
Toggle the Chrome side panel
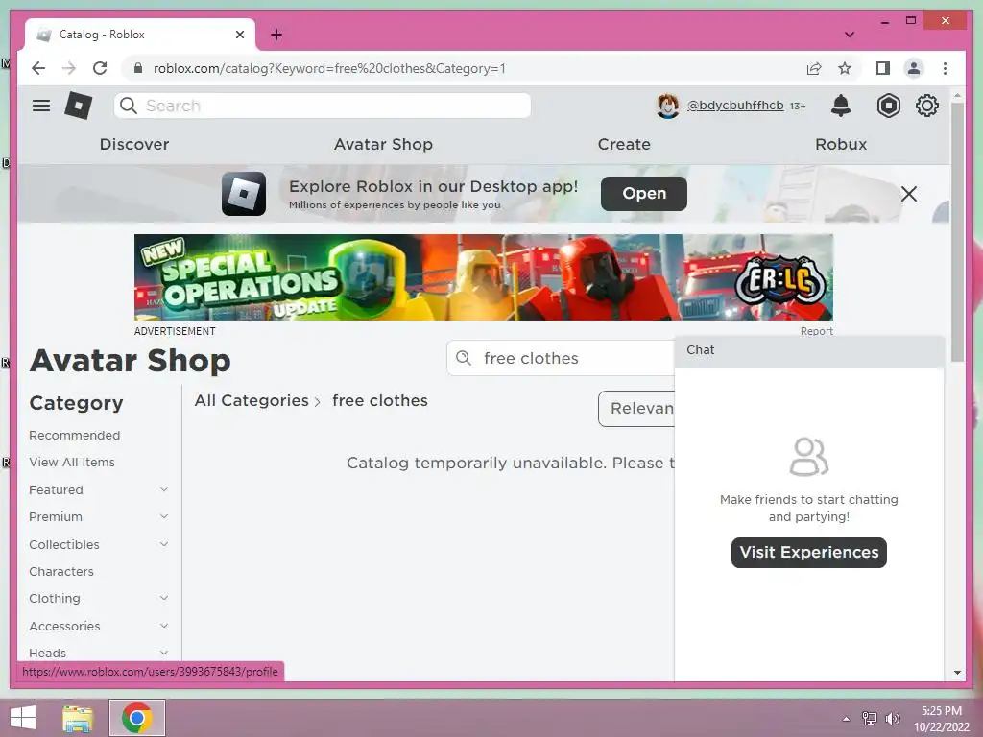pos(883,68)
